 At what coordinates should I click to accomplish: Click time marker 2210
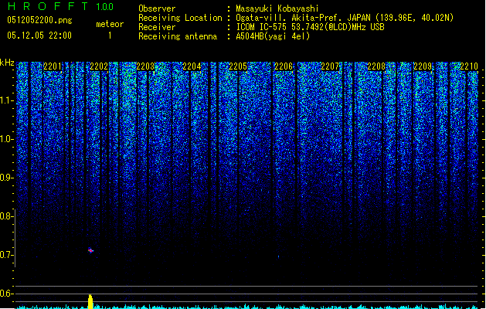coord(469,66)
